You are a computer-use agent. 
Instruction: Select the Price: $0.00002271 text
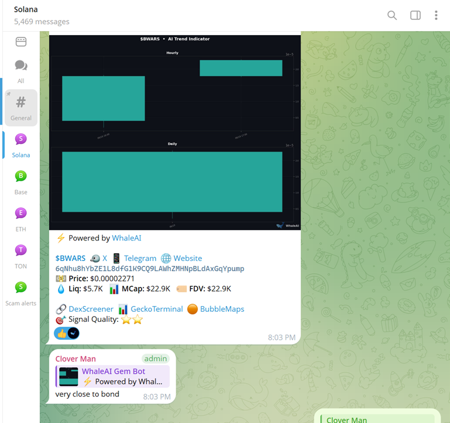click(101, 278)
